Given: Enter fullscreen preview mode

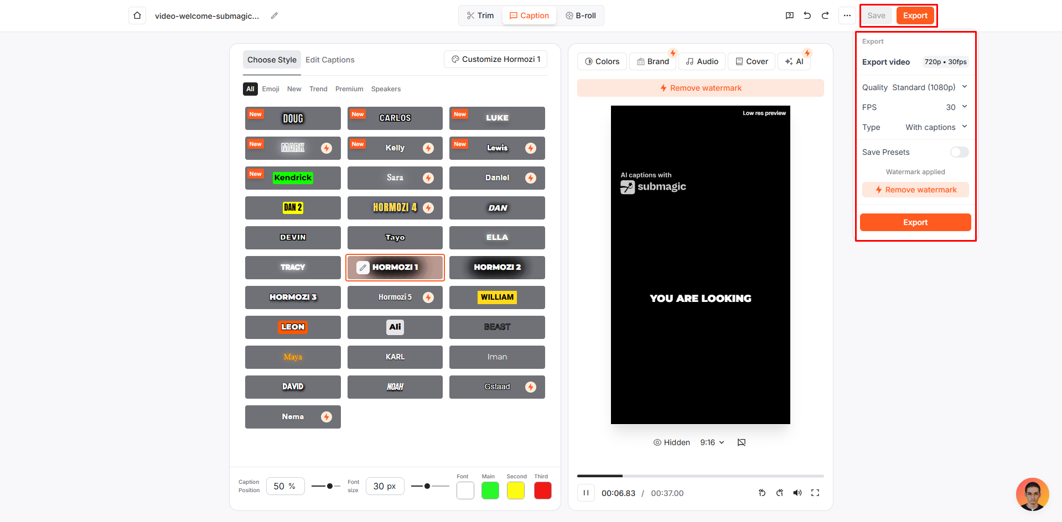Looking at the screenshot, I should (815, 493).
